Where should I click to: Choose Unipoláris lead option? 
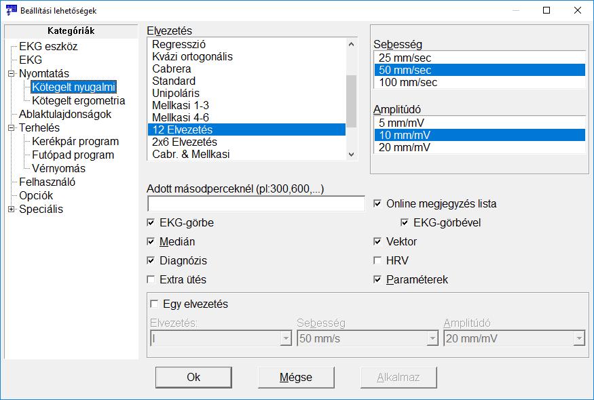pos(246,93)
